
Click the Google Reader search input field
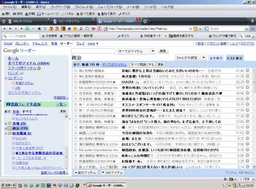point(93,51)
